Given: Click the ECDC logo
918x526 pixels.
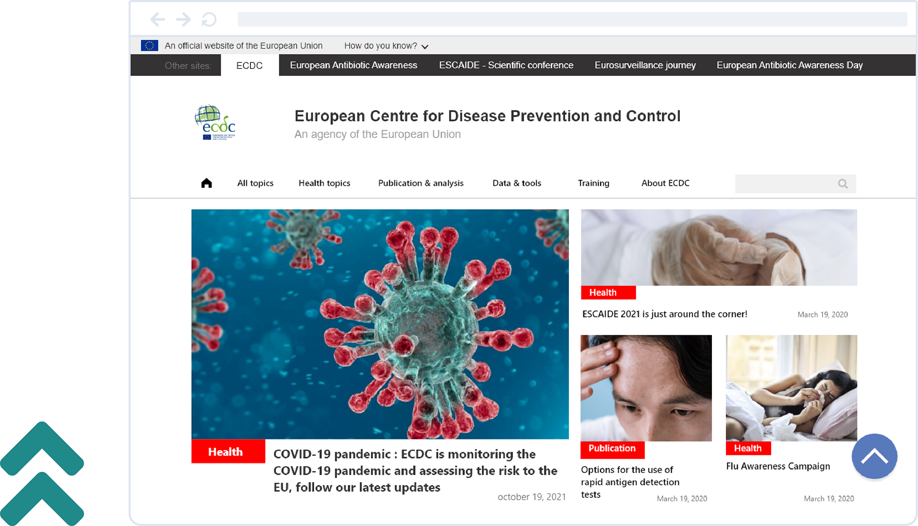Looking at the screenshot, I should tap(215, 123).
